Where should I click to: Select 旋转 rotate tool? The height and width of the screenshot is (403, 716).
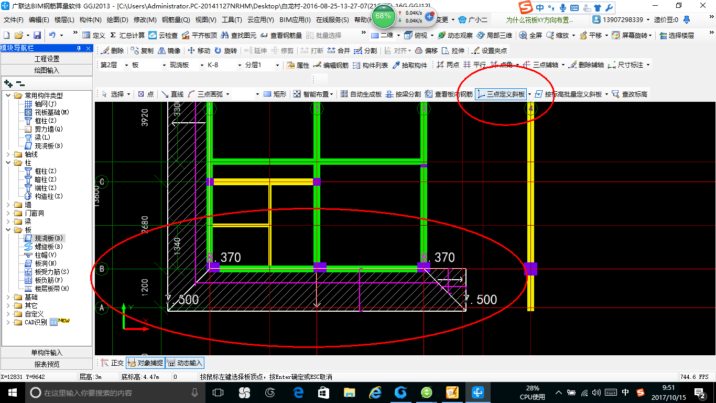pyautogui.click(x=225, y=50)
